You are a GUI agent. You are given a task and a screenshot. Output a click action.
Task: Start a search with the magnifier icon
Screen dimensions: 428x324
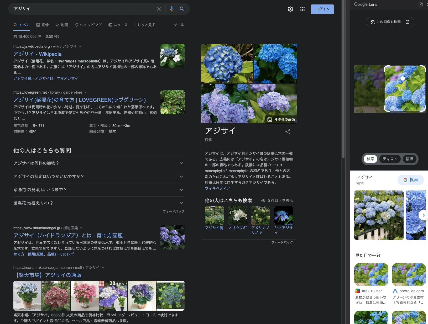coord(182,9)
